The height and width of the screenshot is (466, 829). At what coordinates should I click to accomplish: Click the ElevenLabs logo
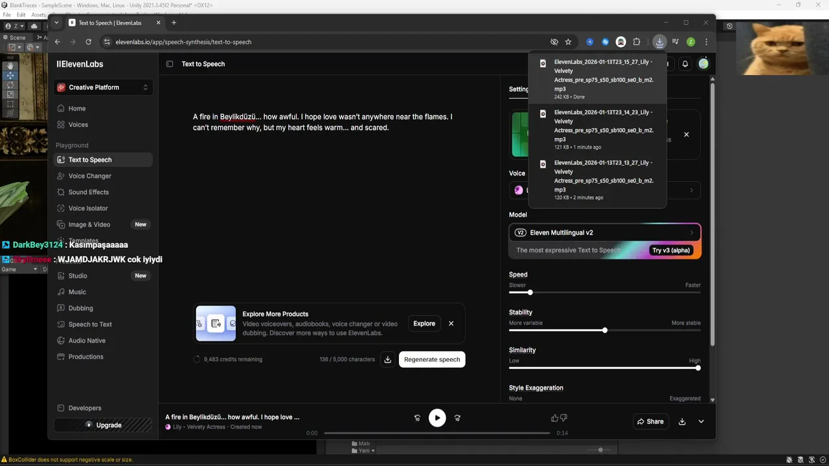click(80, 64)
